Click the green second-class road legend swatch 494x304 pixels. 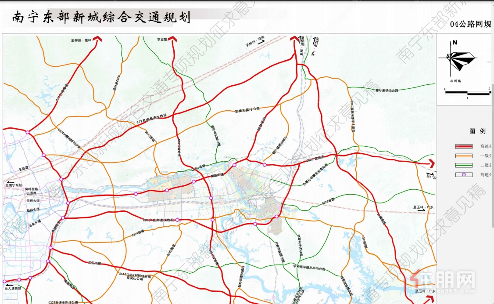click(x=463, y=165)
